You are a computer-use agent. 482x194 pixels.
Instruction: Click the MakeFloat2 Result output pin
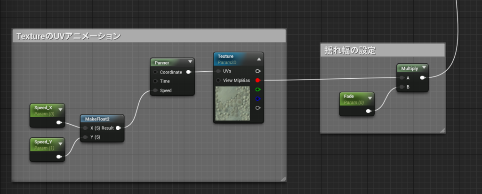click(118, 128)
